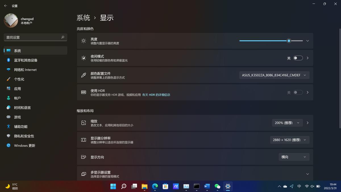341x192 pixels.
Task: Open WeChat from the taskbar
Action: [217, 186]
